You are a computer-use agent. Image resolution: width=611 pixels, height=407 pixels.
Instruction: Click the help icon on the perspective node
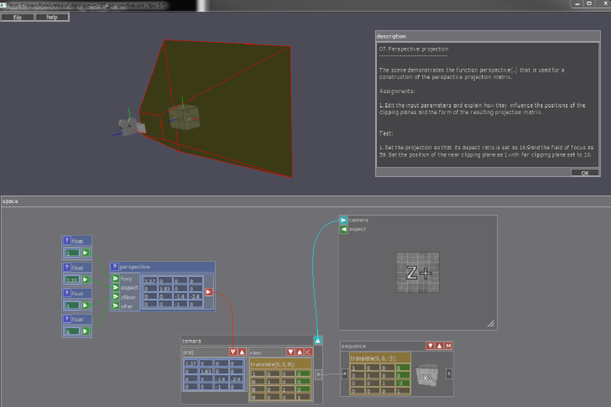[x=115, y=267]
